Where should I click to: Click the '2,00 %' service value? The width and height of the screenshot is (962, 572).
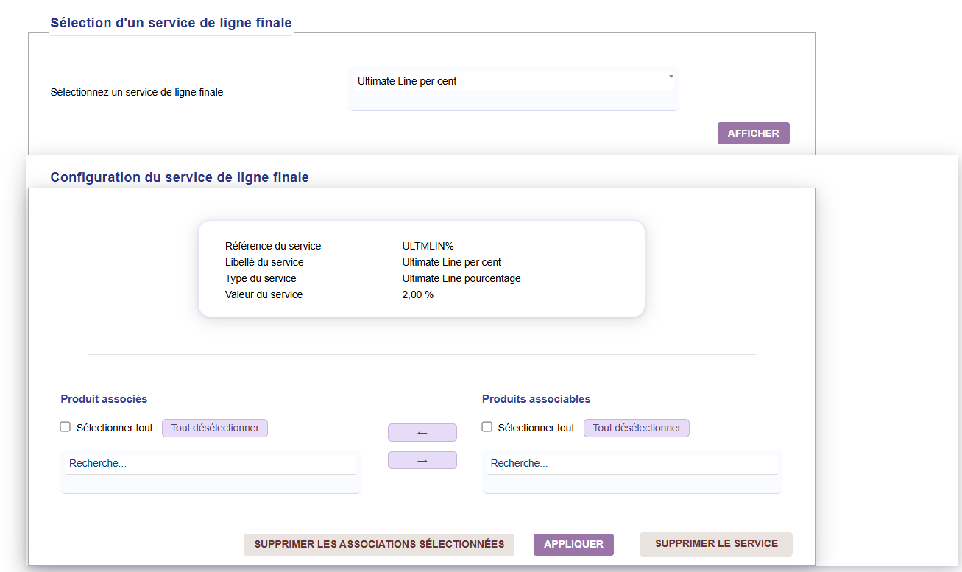(x=417, y=294)
